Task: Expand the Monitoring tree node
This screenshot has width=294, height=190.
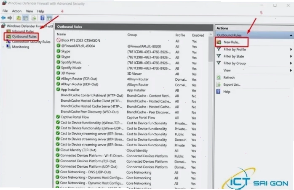Action: pos(3,47)
